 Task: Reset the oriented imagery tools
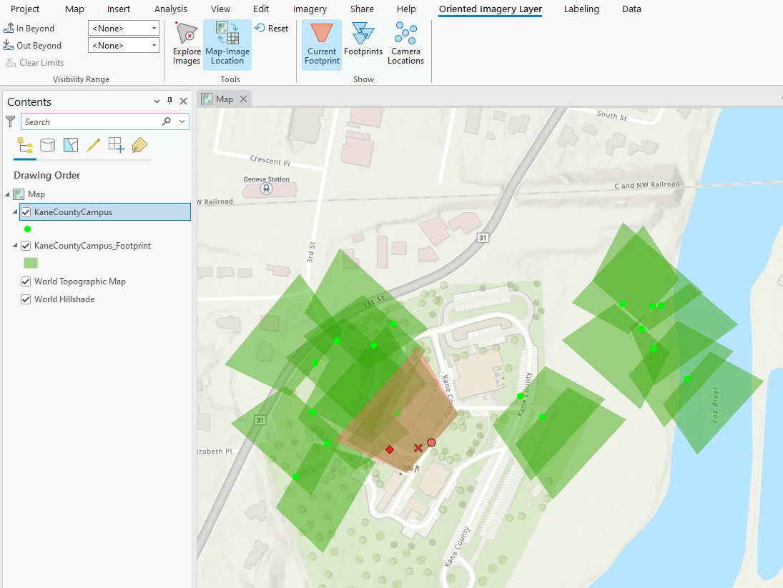(272, 29)
